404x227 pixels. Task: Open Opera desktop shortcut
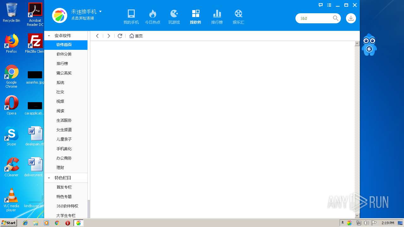(11, 105)
